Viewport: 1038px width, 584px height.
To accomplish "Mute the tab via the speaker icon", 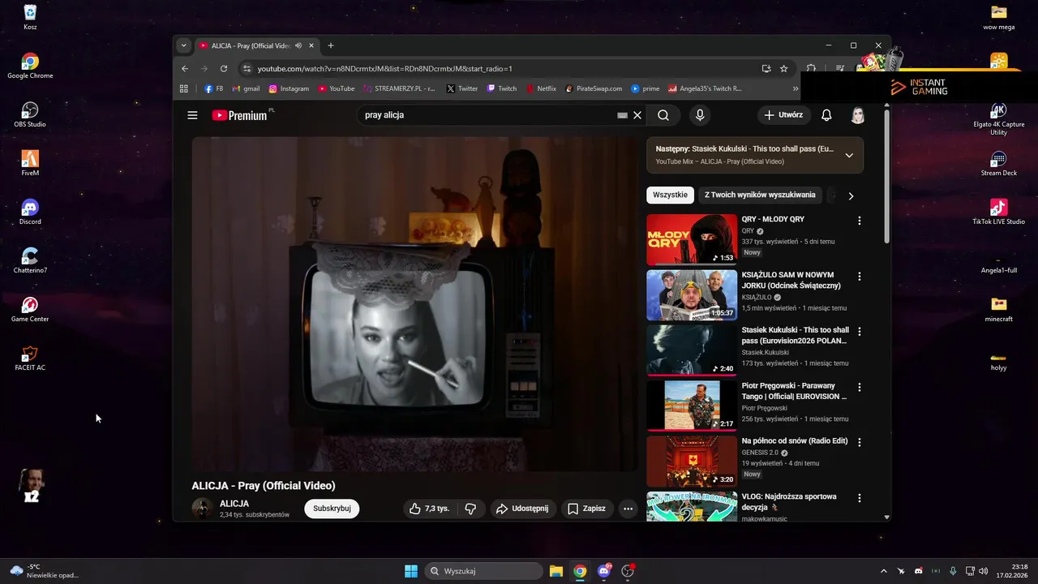I will click(x=298, y=46).
